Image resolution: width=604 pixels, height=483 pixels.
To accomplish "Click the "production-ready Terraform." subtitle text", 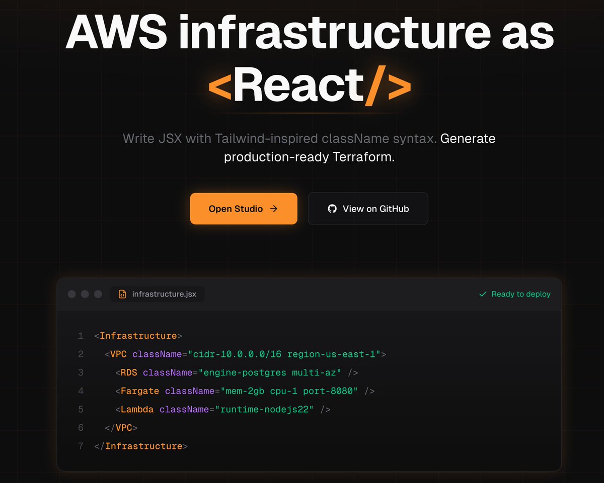I will (310, 157).
